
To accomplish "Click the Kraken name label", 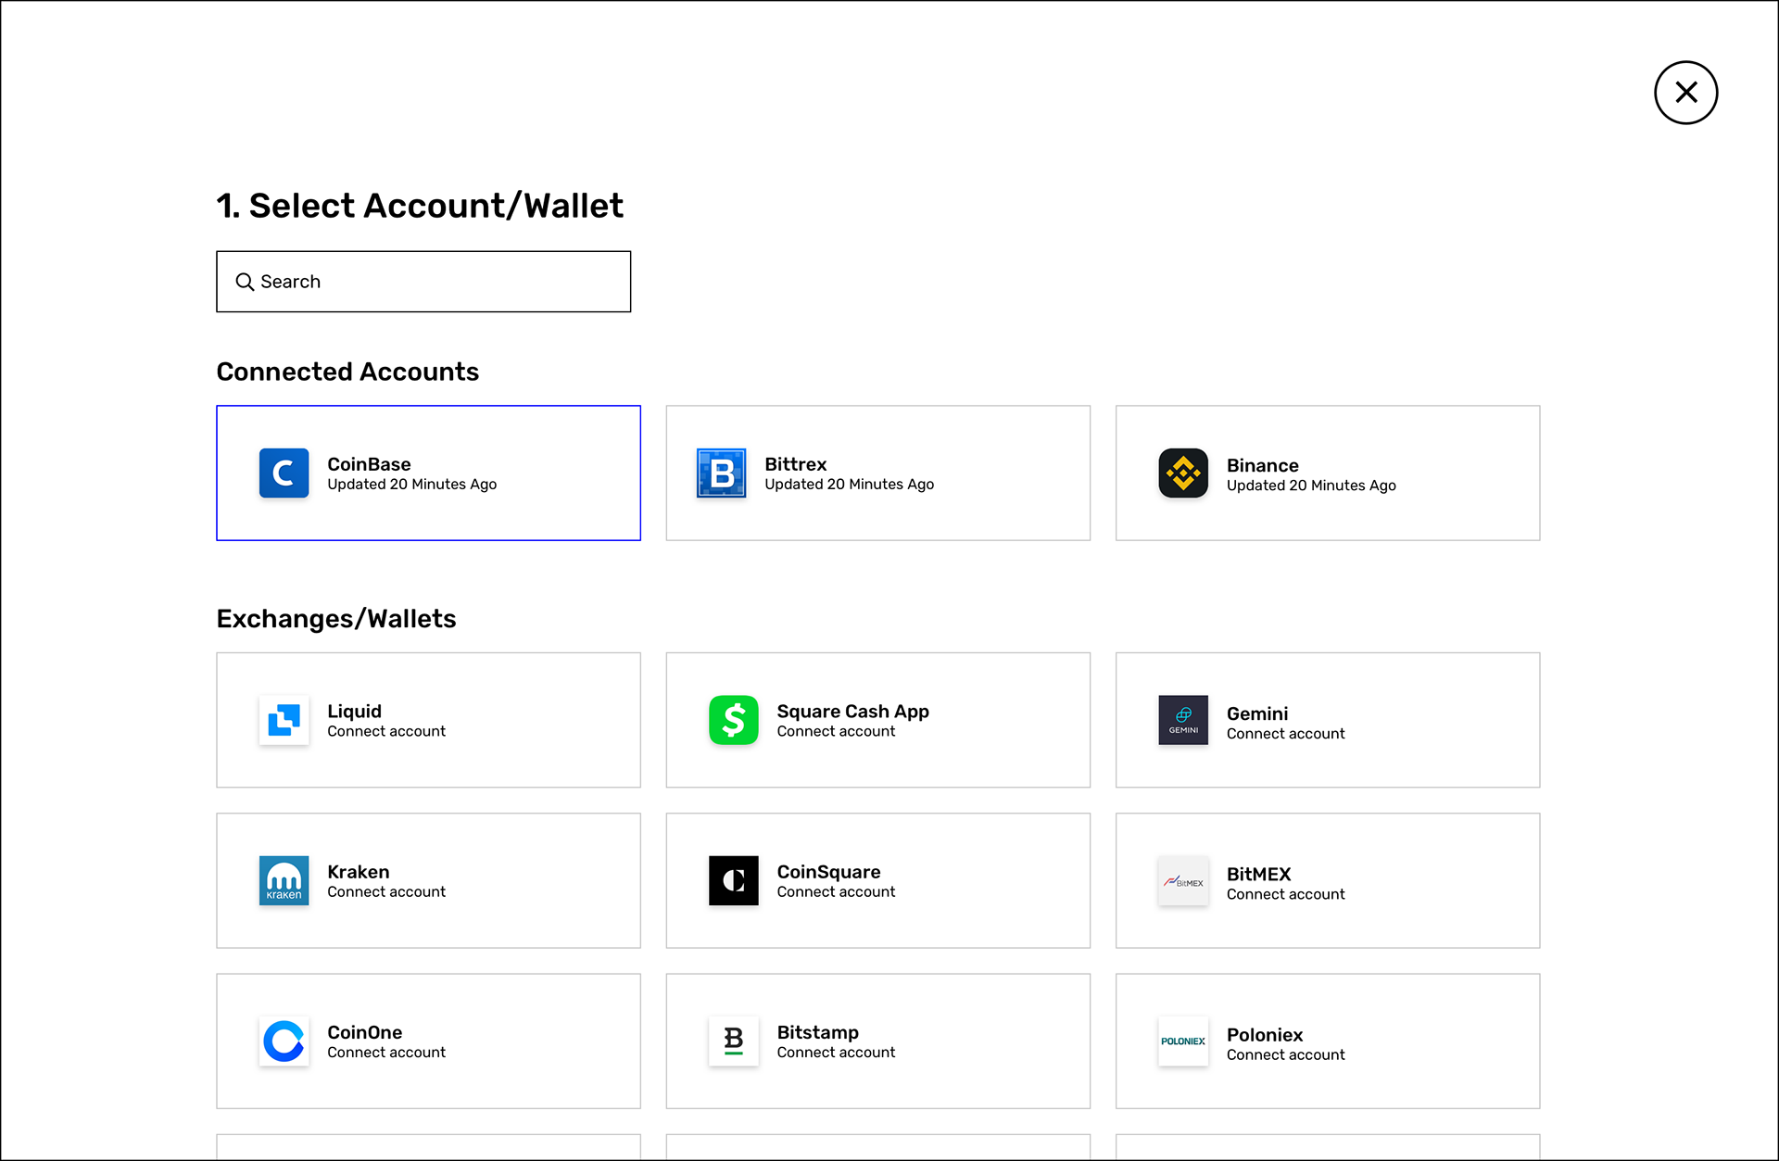I will coord(358,872).
